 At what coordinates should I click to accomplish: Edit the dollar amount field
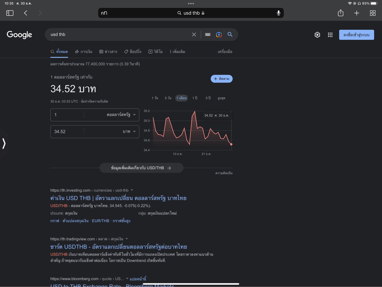[x=67, y=115]
